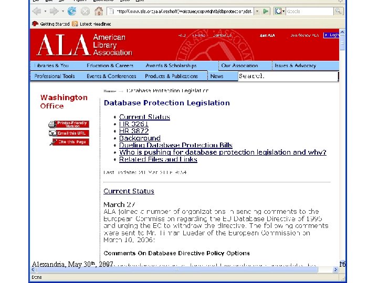Open the Products & Publications menu
The image size is (378, 283).
point(171,76)
